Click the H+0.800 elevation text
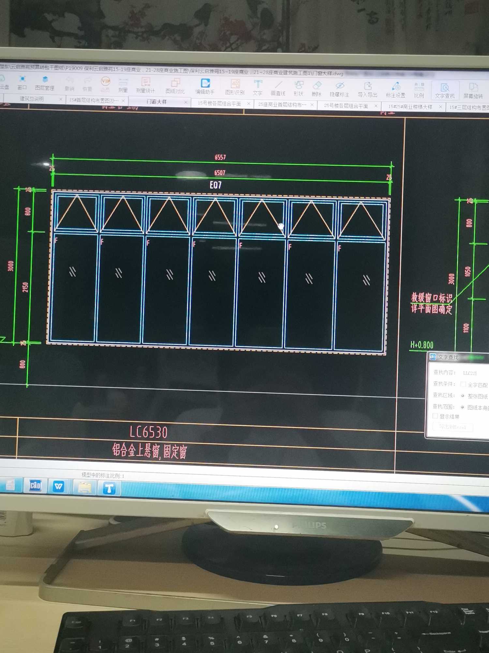The height and width of the screenshot is (653, 489). [422, 345]
